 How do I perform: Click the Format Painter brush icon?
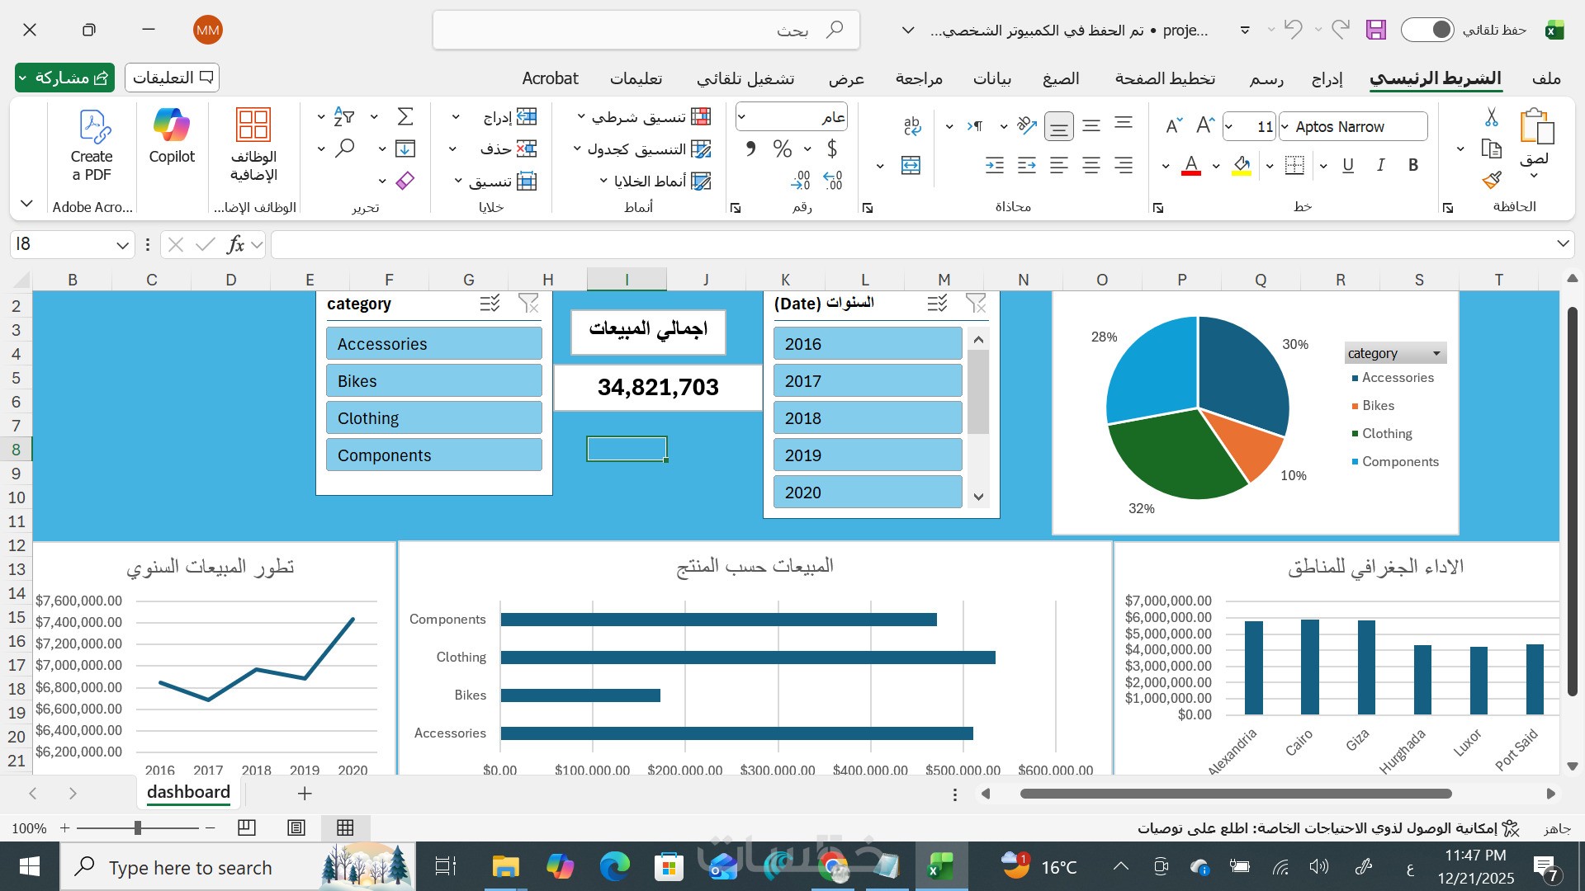1491,180
